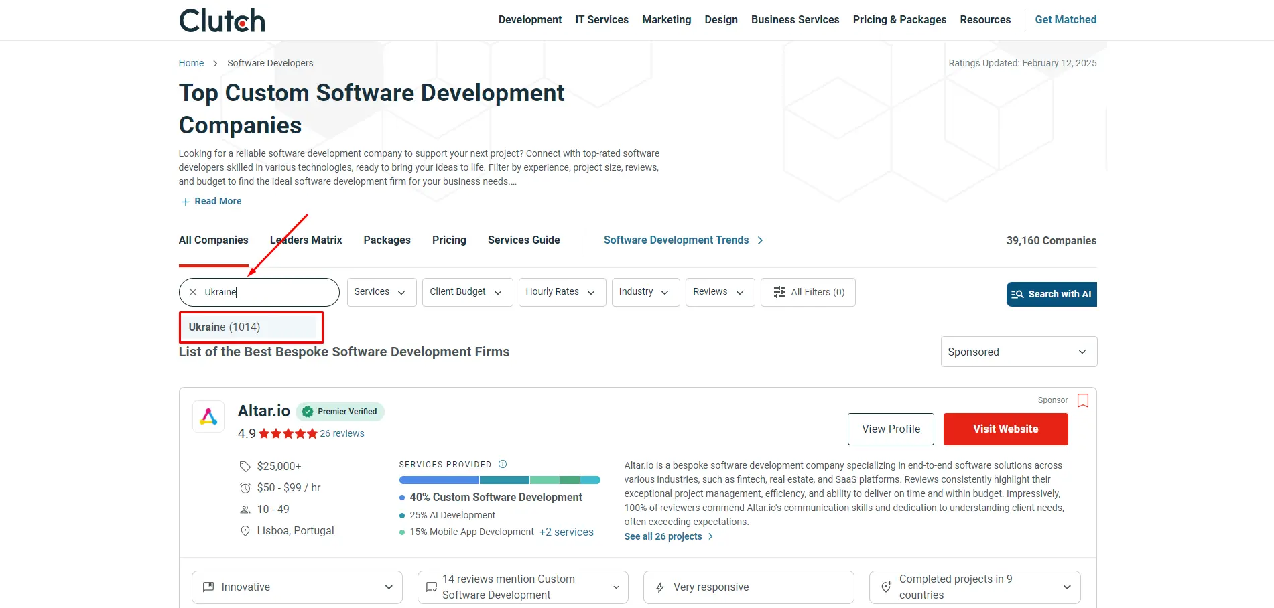Screen dimensions: 1274x608
Task: Open the Development nav menu
Action: tap(530, 20)
